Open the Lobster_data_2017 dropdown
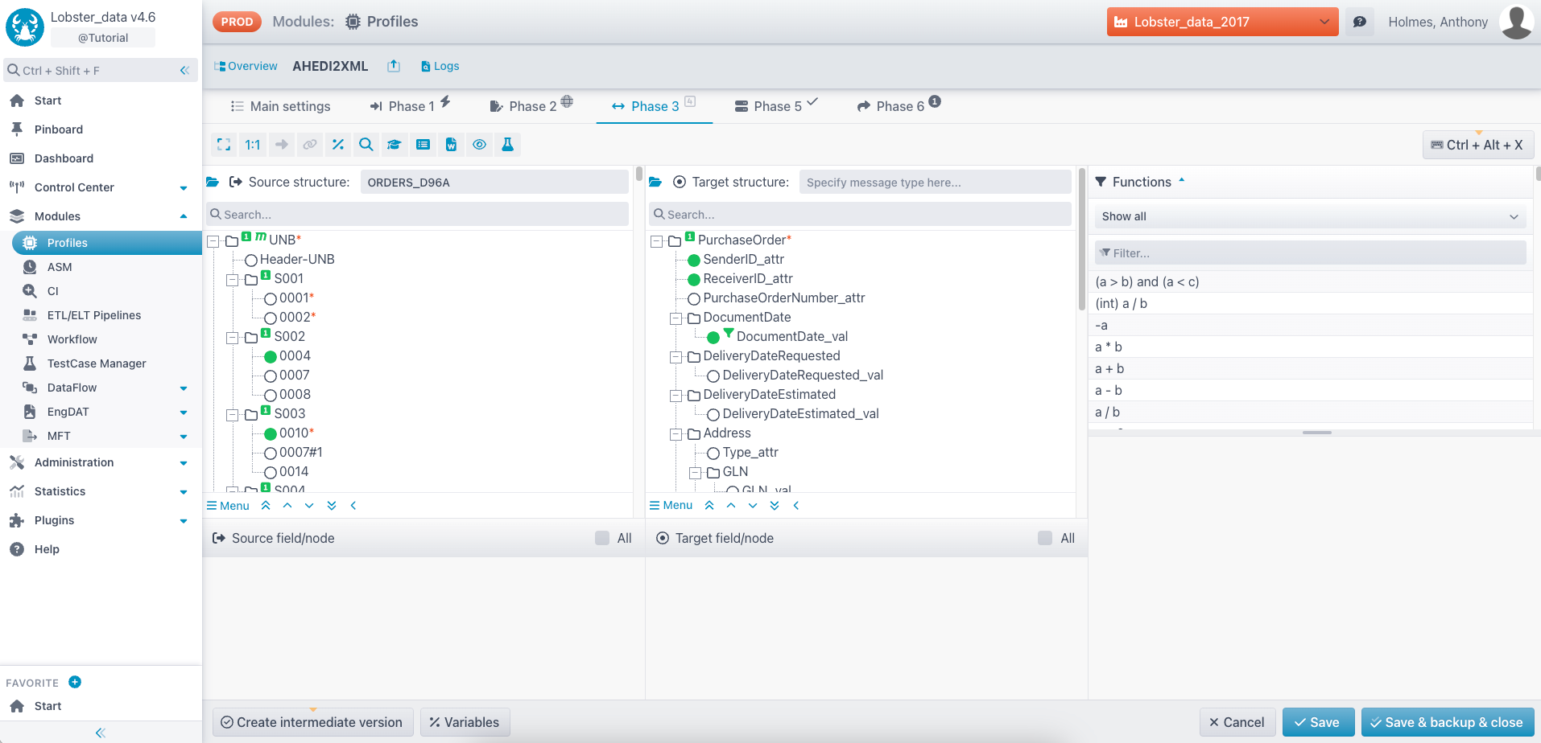This screenshot has height=743, width=1541. pyautogui.click(x=1222, y=22)
